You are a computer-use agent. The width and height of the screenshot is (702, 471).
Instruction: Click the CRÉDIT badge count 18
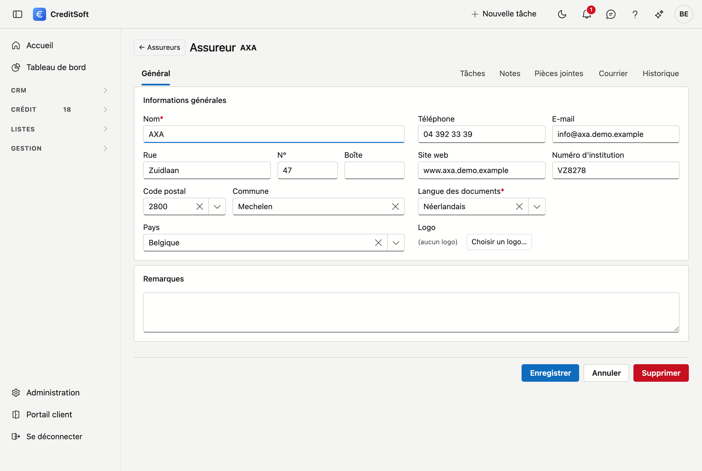(x=67, y=110)
